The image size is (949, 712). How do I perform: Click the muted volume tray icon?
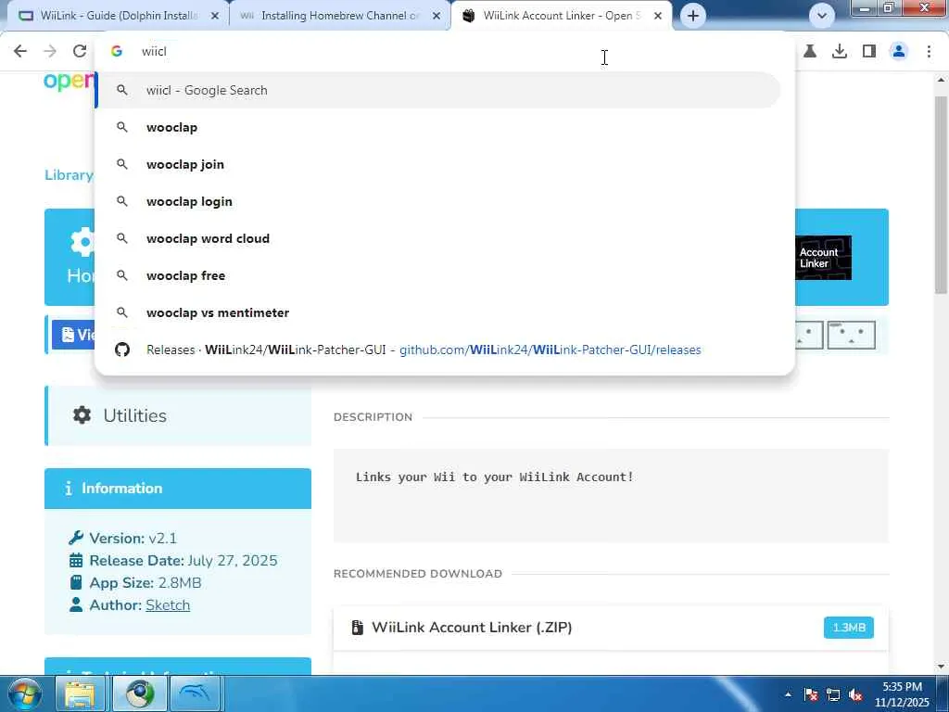tap(855, 694)
